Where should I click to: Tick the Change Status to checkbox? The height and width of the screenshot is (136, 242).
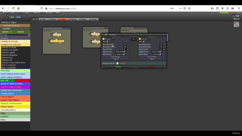[118, 63]
